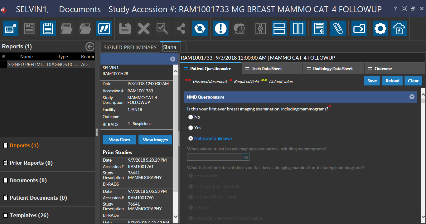Collapse the Reports panel with back arrow
The height and width of the screenshot is (224, 426).
90,47
